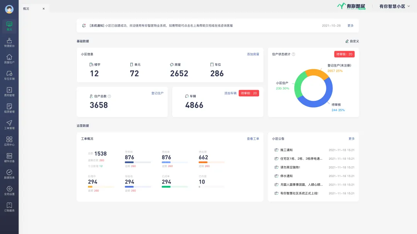Click the red 待审核：20 badge beside 添加车辆
Viewport: 417px width, 234px height.
[249, 93]
